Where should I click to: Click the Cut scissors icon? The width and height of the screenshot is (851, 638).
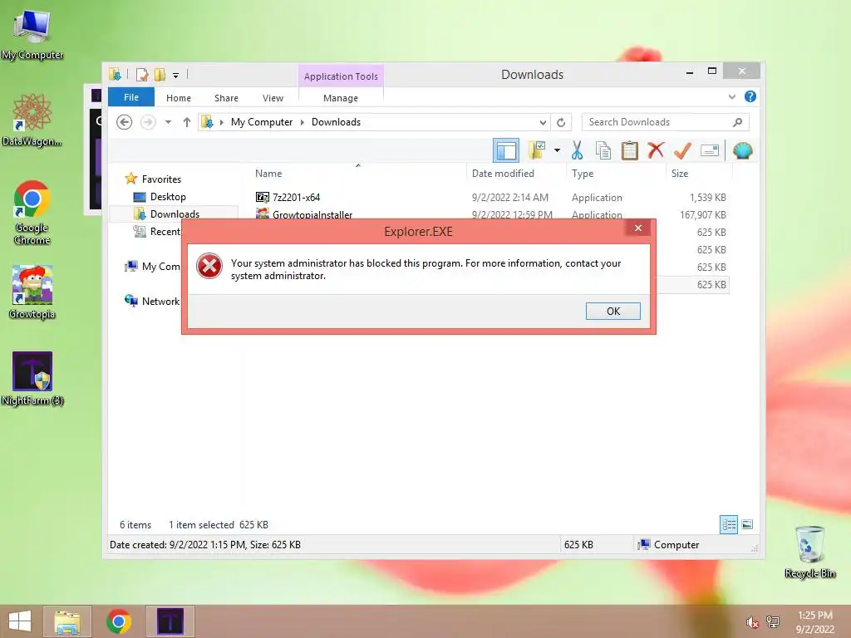[x=577, y=150]
